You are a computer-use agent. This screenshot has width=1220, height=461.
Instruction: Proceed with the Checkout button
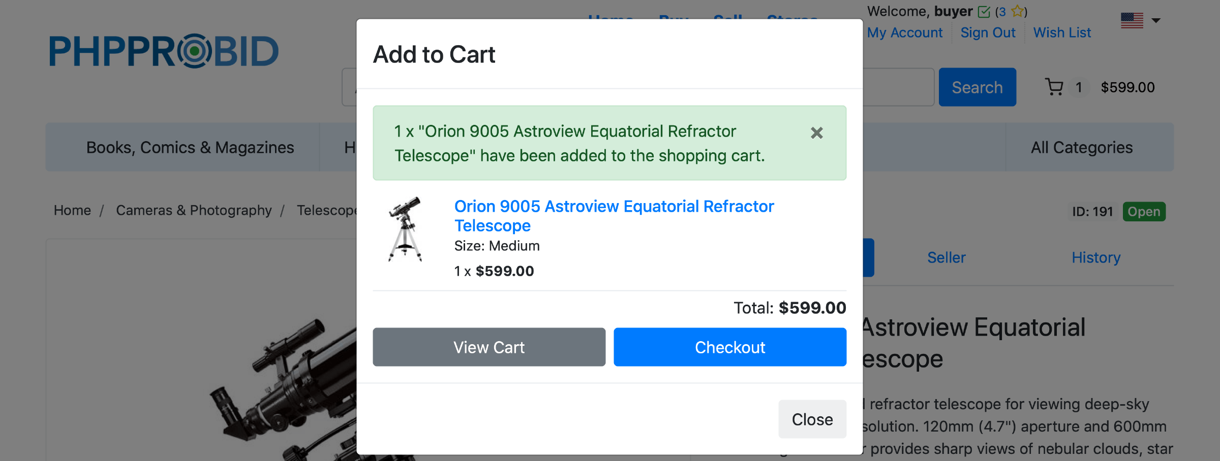pos(729,347)
